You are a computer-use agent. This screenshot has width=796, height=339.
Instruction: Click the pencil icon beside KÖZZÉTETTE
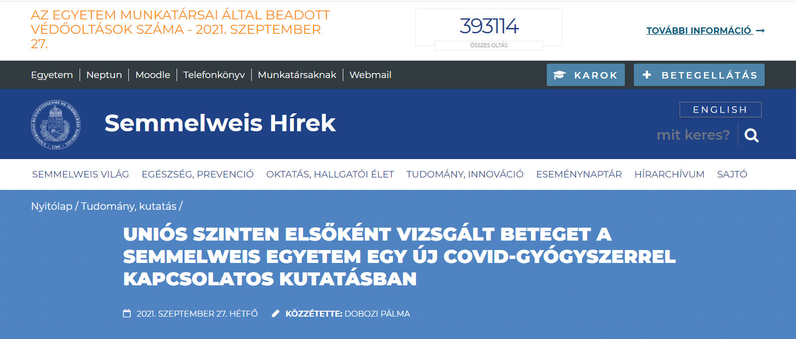tap(276, 314)
